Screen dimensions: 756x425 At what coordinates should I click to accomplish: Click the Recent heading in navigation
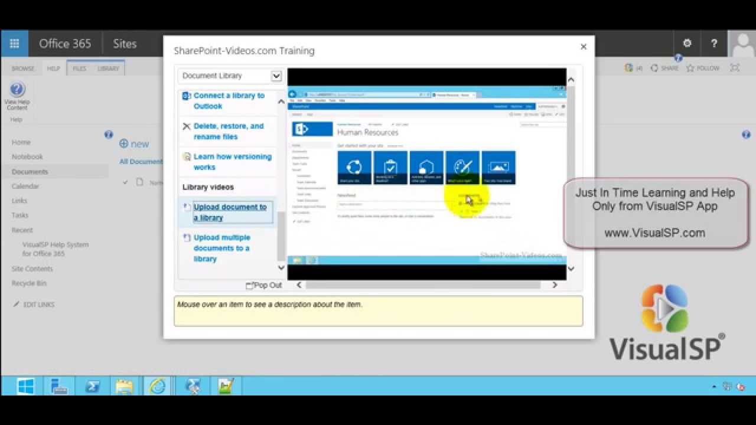[22, 230]
